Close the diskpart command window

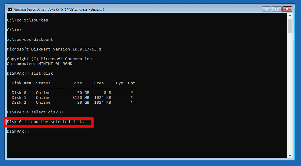287,9
